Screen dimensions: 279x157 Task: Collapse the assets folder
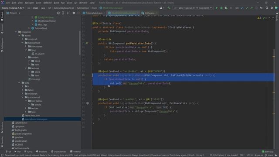(19, 36)
